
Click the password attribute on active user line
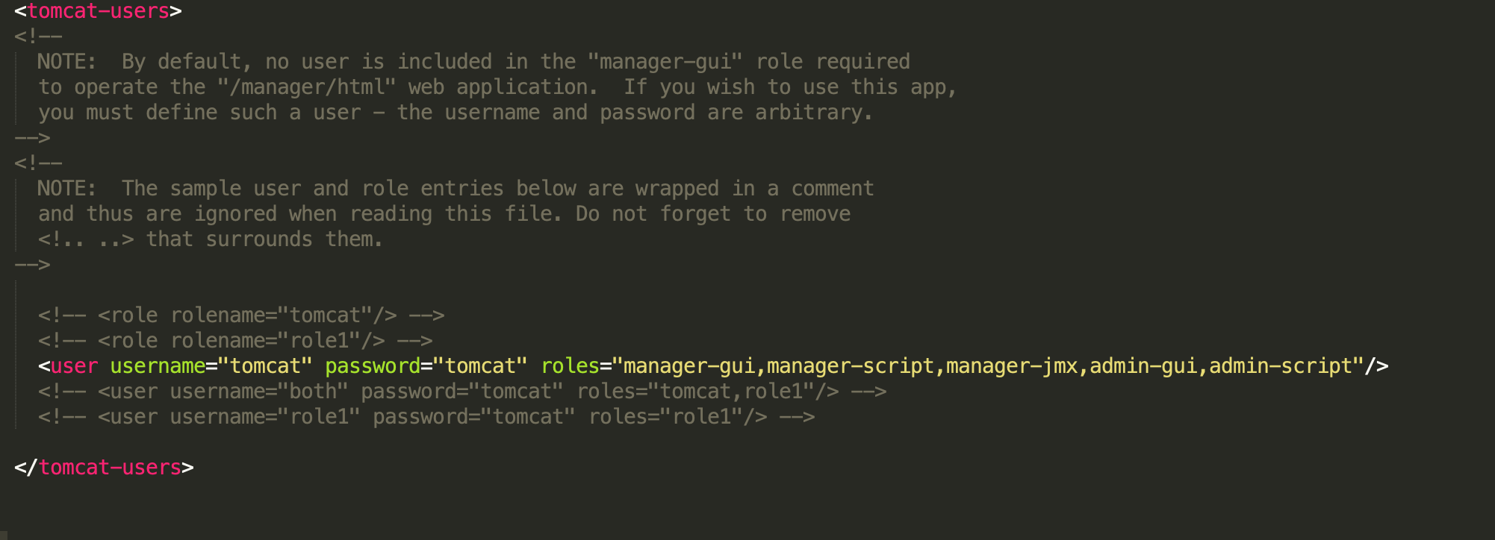373,366
